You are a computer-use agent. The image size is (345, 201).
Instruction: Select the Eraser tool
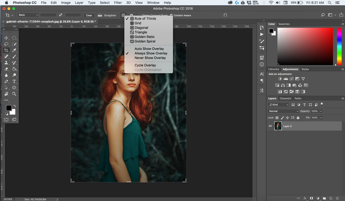coord(6,69)
